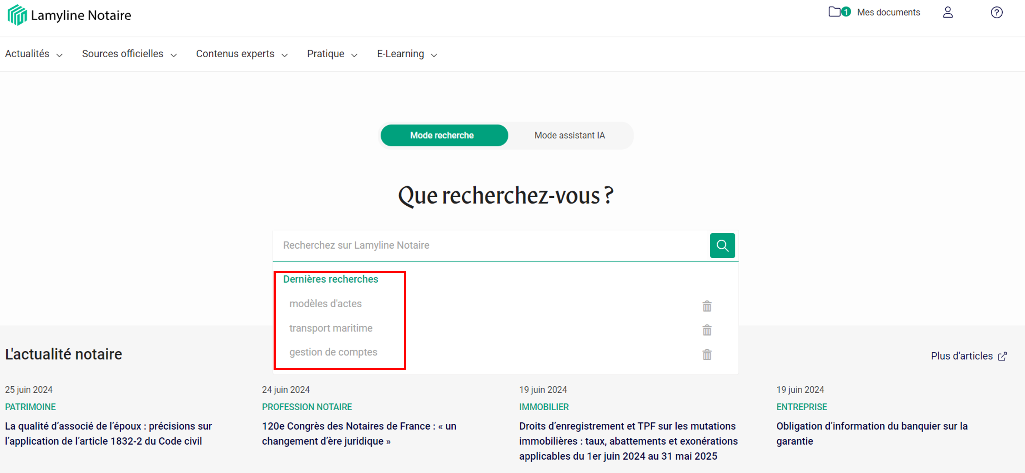Viewport: 1025px width, 473px height.
Task: Enable Mode recherche
Action: (444, 135)
